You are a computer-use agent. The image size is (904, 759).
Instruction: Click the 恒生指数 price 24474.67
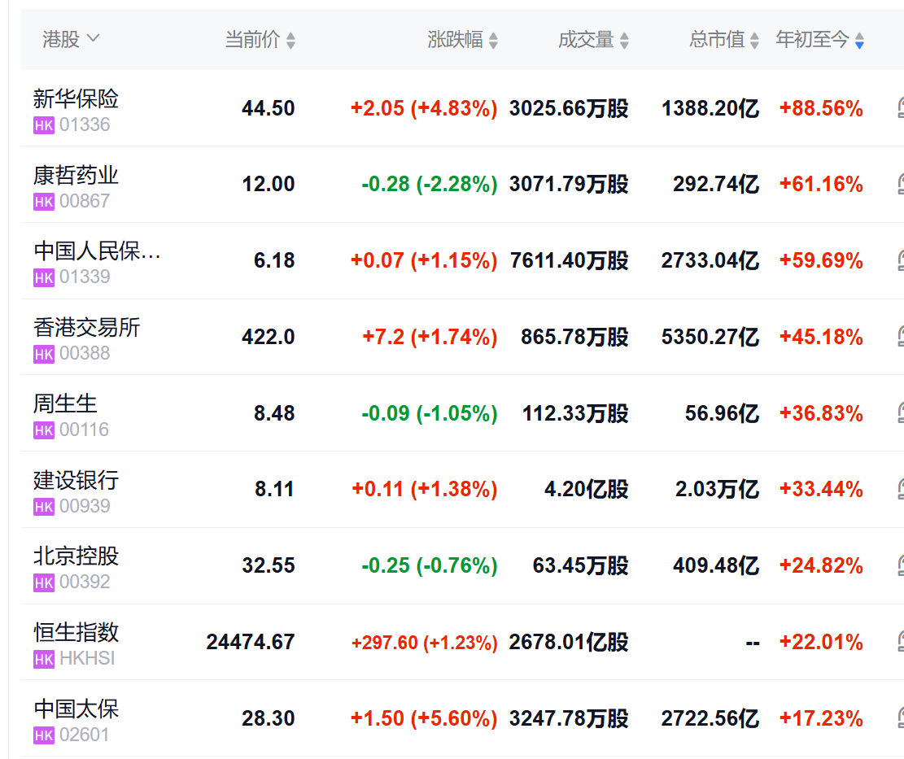(x=251, y=642)
